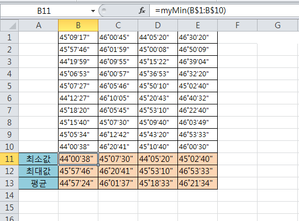
Task: Select row 3 header
Action: (x=9, y=62)
